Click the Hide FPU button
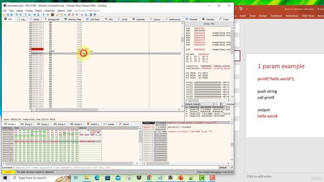324x182 pixels. pos(209,24)
